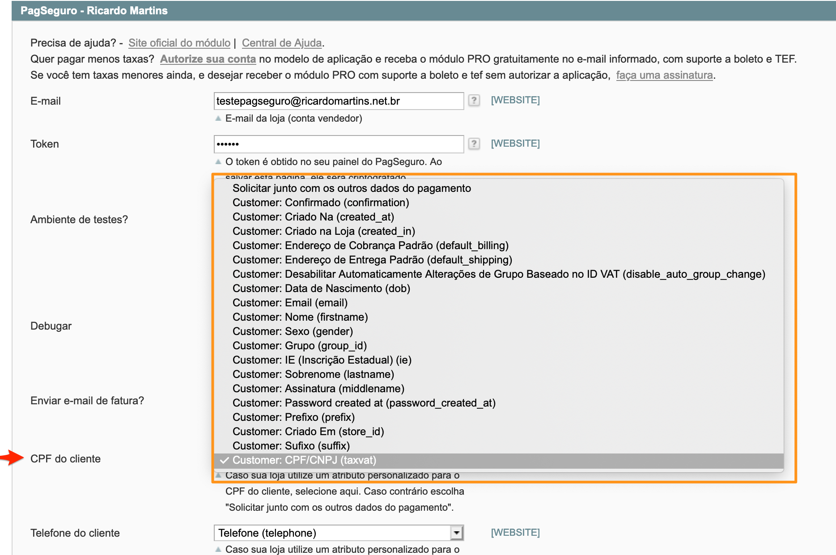Select the disable_auto_group_change option

(x=499, y=274)
